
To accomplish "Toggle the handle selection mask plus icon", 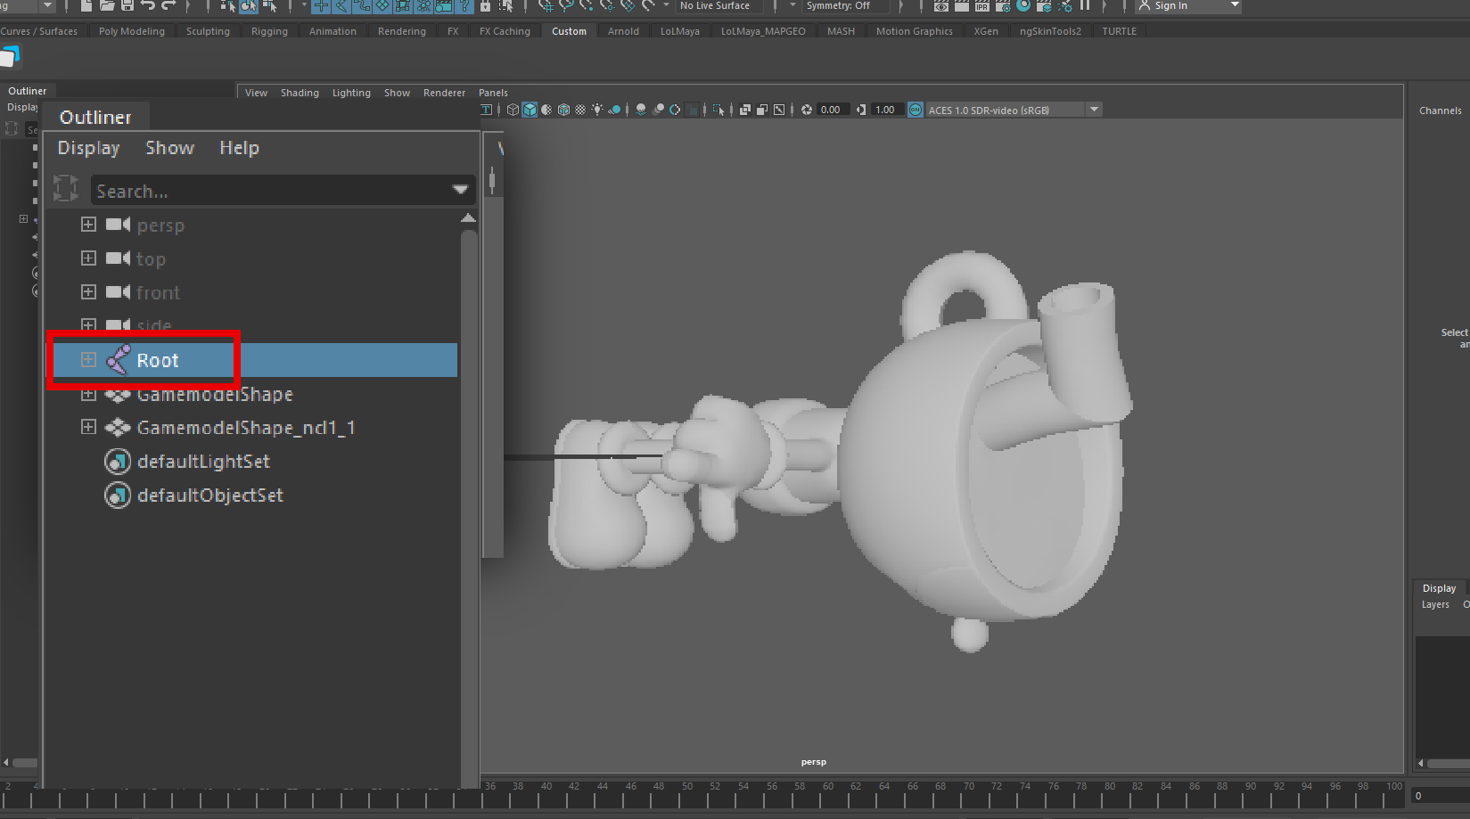I will pyautogui.click(x=321, y=6).
